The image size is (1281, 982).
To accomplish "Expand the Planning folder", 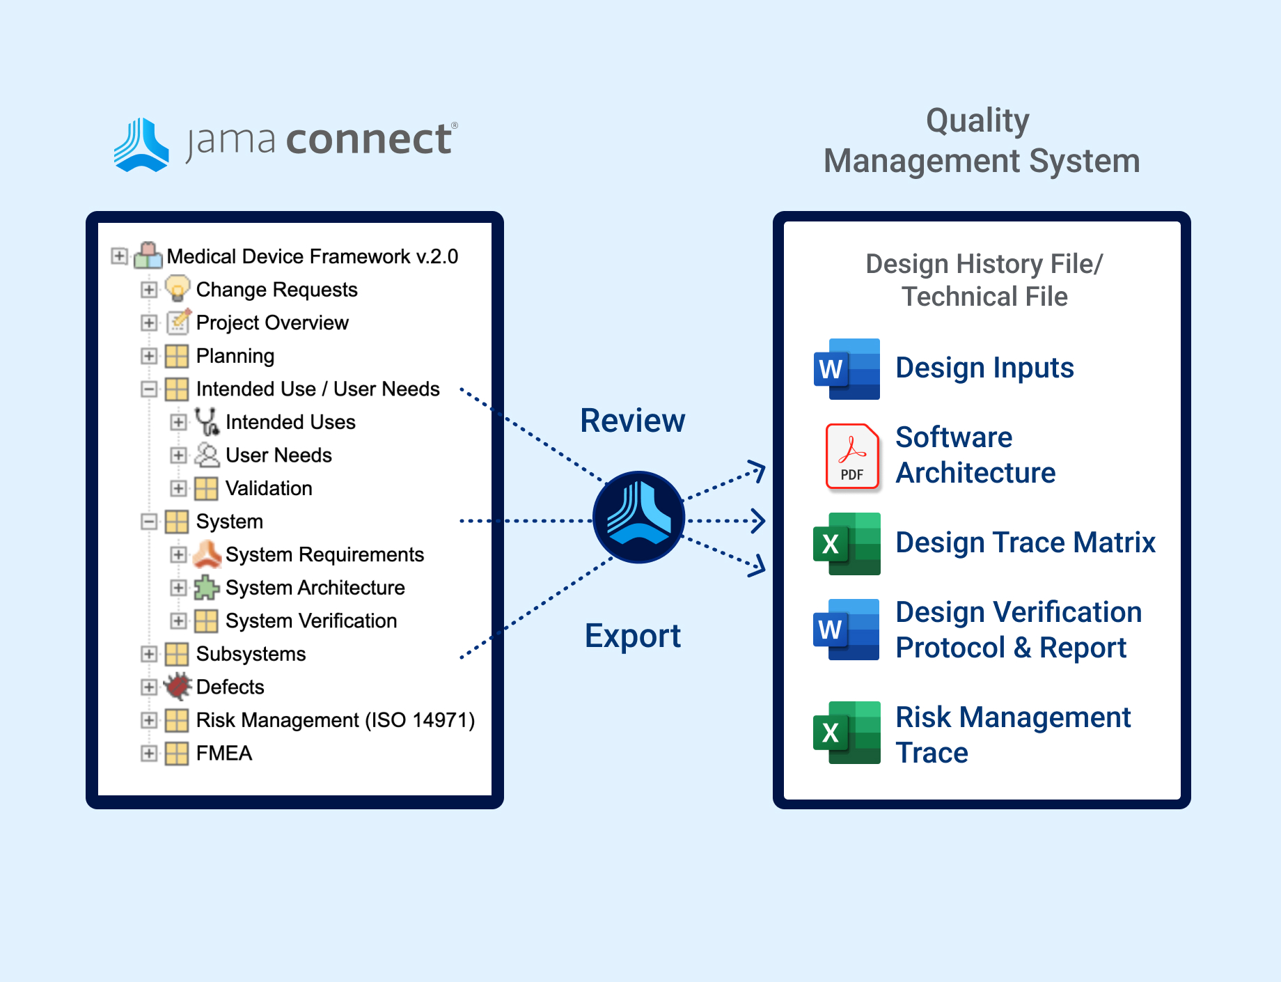I will coord(149,356).
